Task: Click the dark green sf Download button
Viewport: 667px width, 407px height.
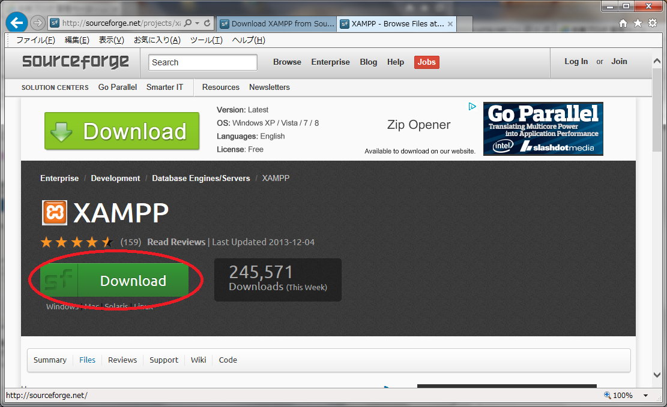Action: tap(115, 280)
